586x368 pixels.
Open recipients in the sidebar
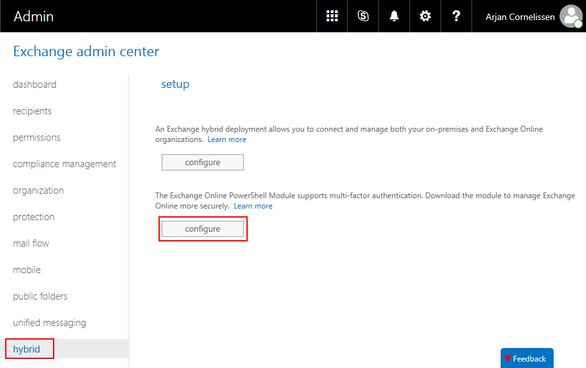(x=32, y=111)
